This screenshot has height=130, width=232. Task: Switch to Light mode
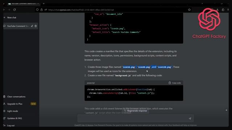pyautogui.click(x=13, y=111)
